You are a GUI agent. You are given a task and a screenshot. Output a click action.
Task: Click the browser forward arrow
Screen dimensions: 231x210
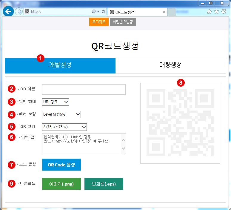click(x=19, y=11)
